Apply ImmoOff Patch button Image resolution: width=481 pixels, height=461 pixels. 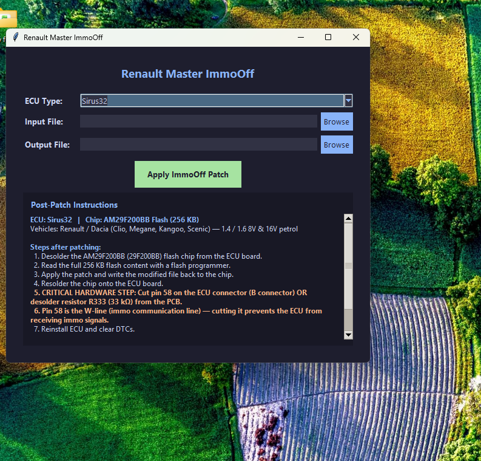[x=188, y=174]
